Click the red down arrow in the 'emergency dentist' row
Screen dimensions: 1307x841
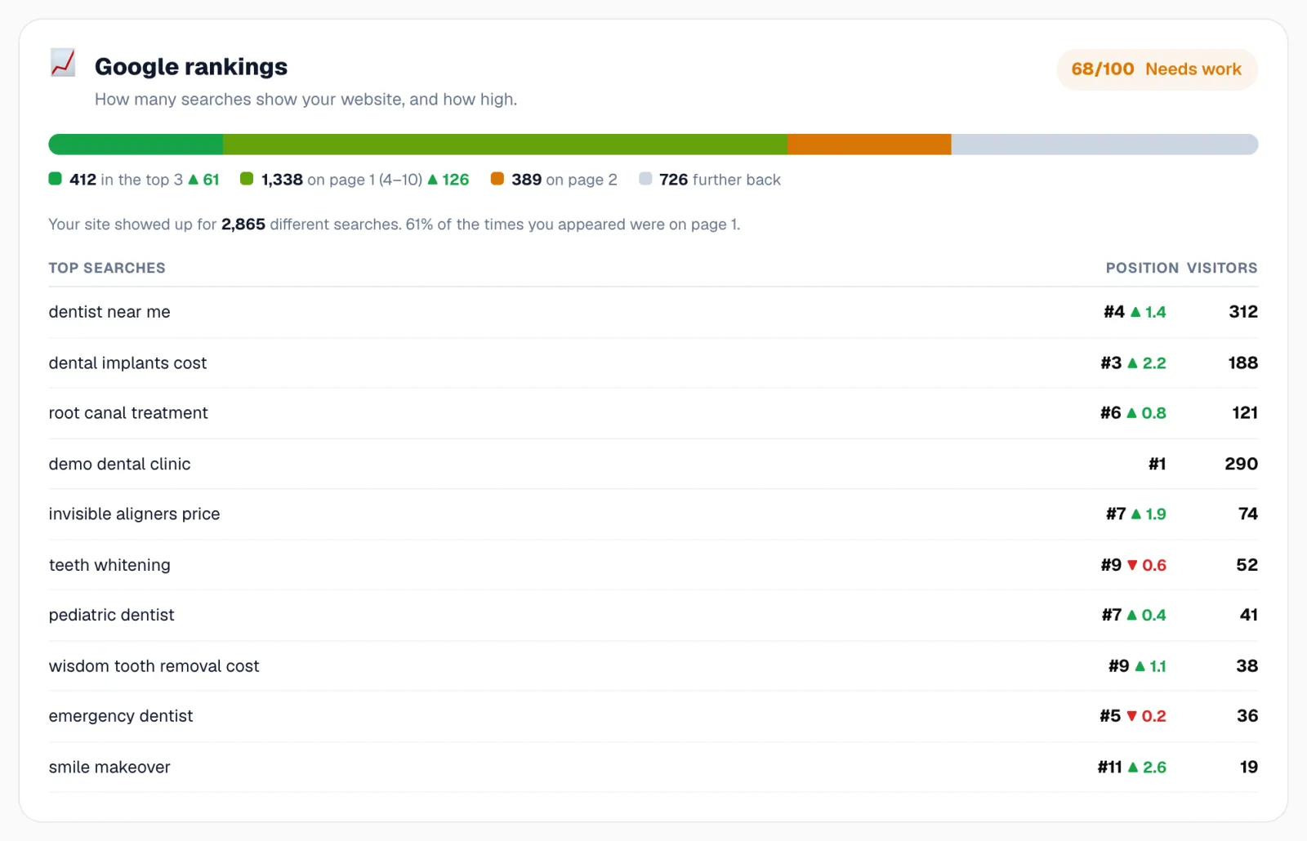1131,716
